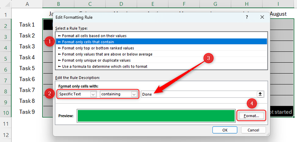Close the Edit Formatting Rule dialog
This screenshot has width=297, height=142.
(262, 17)
